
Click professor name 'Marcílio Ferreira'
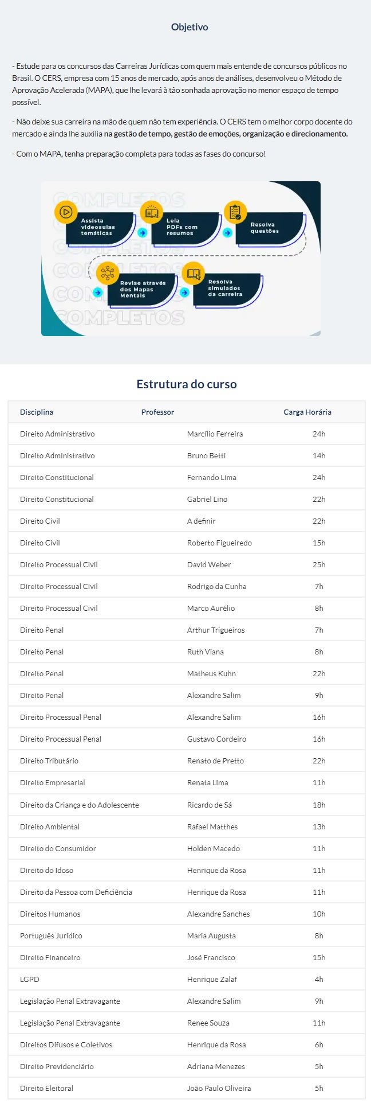[x=215, y=434]
